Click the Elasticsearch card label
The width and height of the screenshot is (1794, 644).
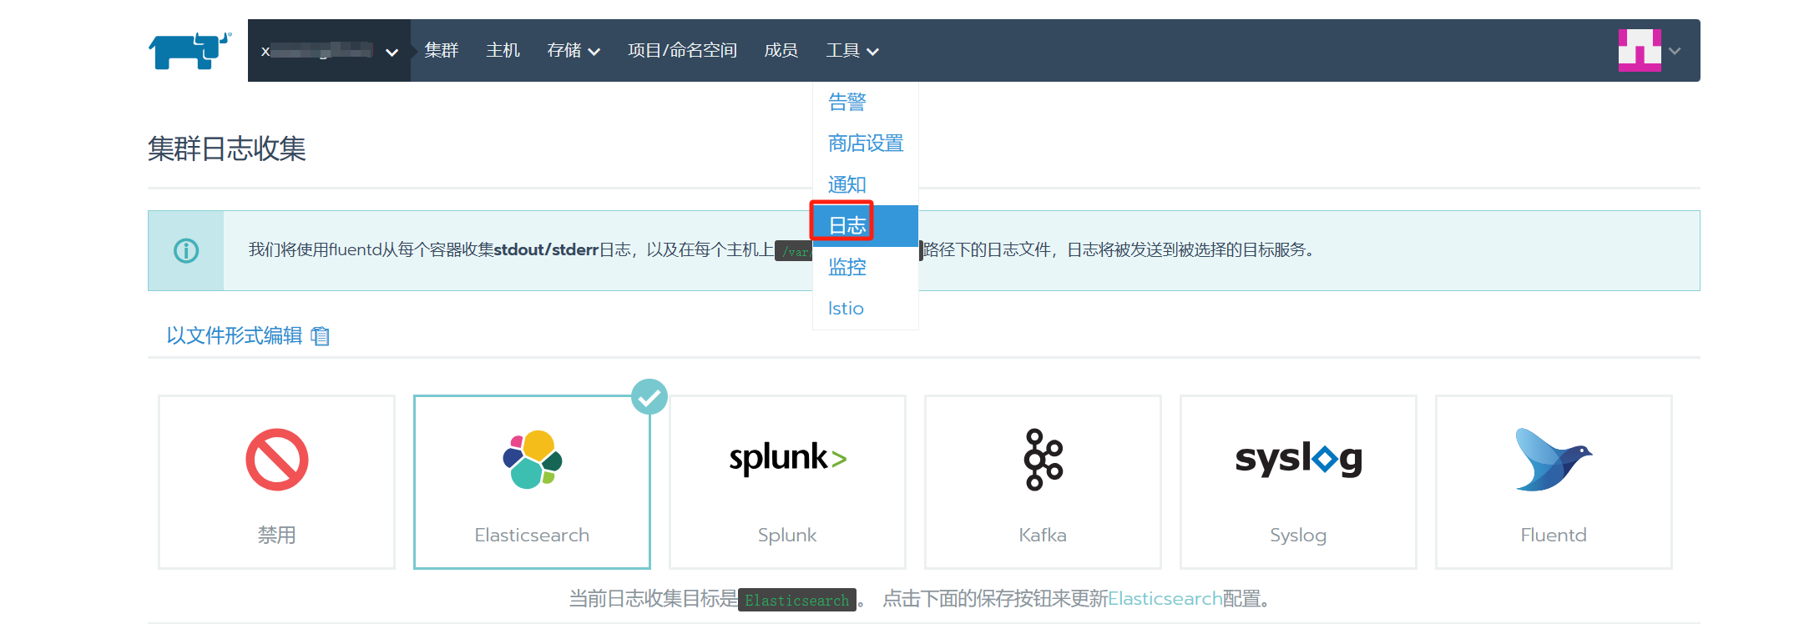coord(533,535)
